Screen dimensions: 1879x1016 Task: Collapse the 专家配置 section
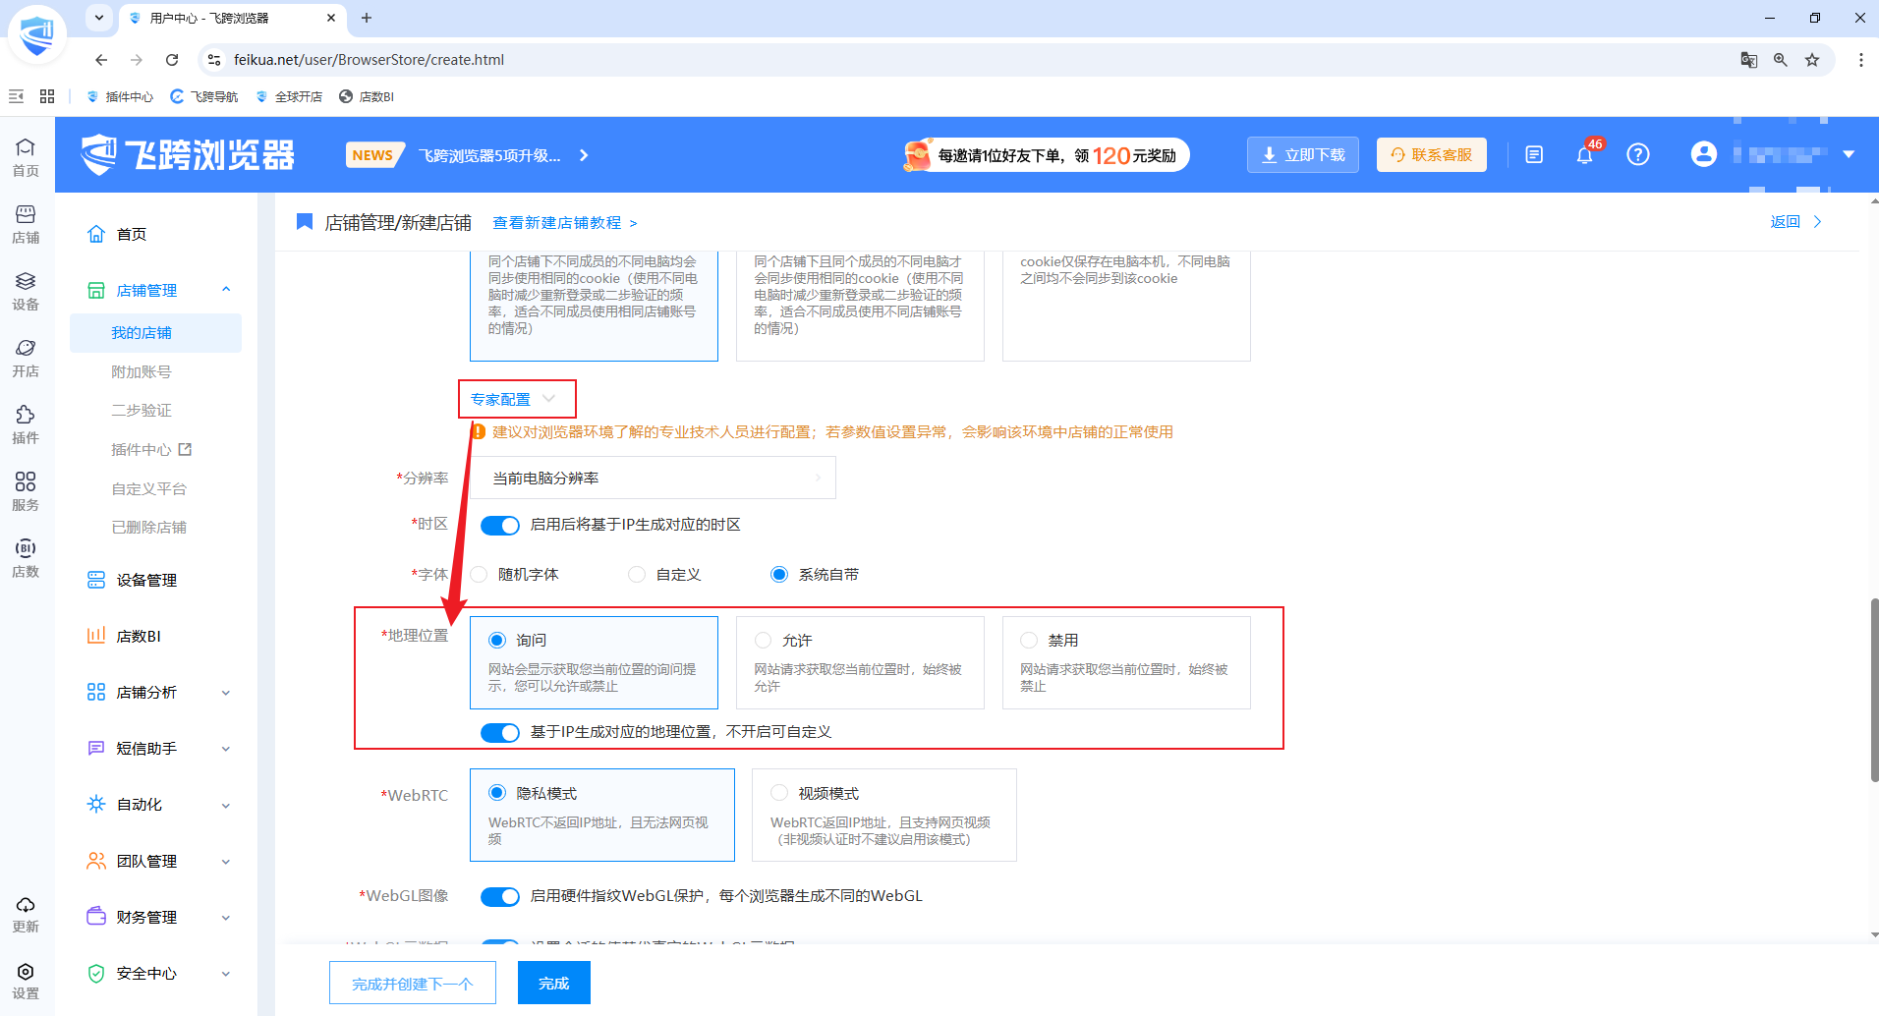click(x=514, y=399)
